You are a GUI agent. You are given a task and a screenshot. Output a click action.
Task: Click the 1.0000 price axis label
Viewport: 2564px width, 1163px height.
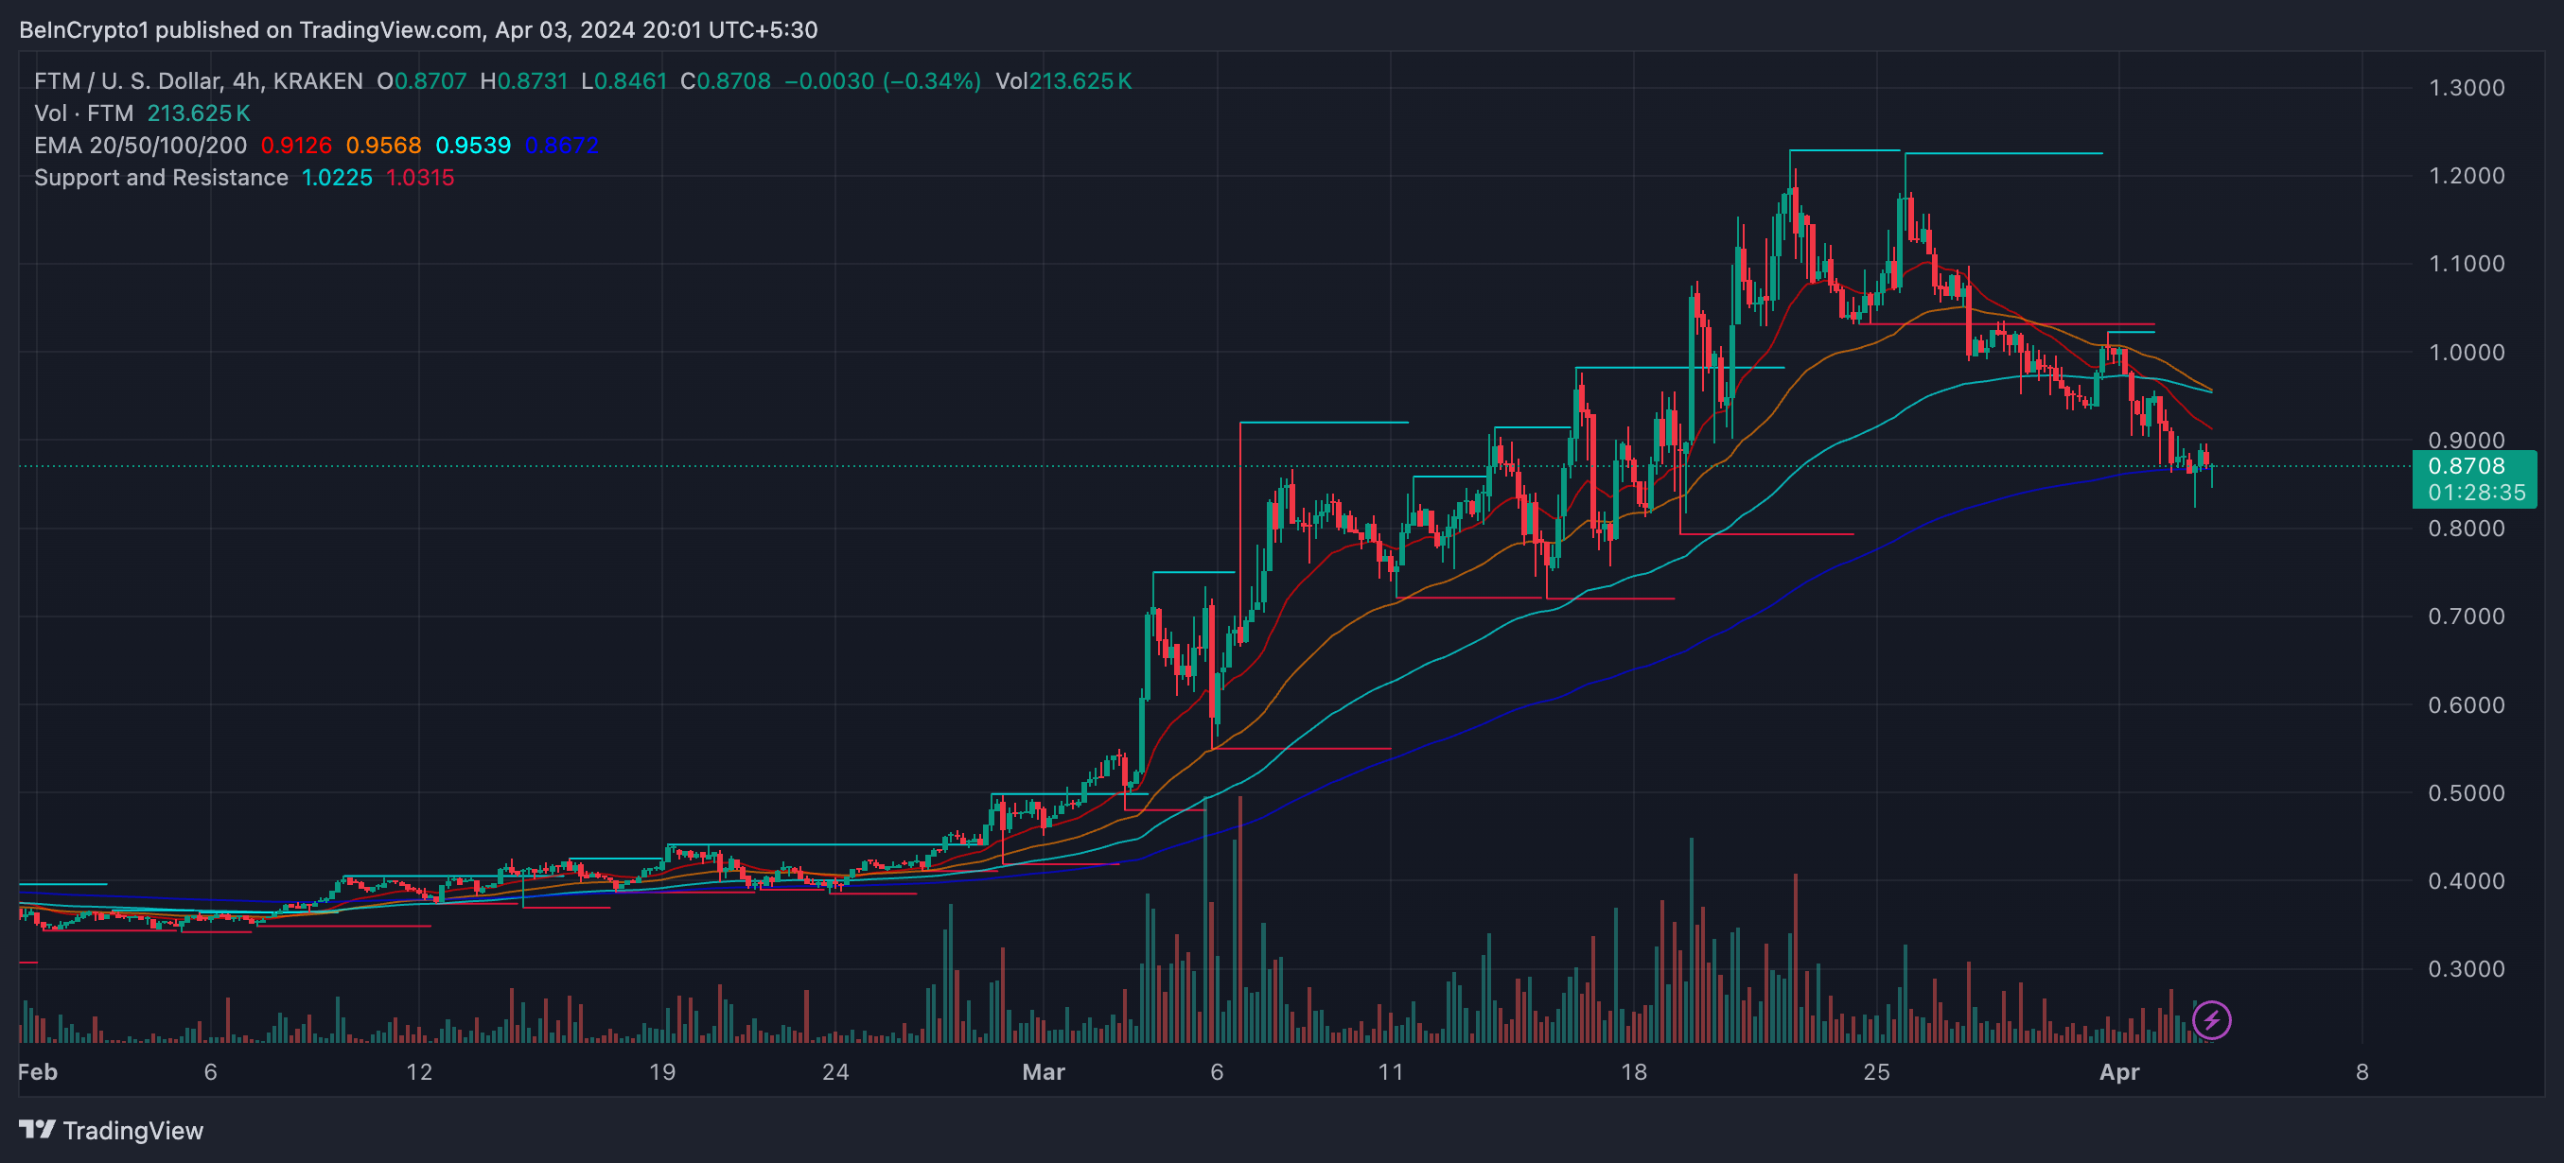click(x=2466, y=352)
